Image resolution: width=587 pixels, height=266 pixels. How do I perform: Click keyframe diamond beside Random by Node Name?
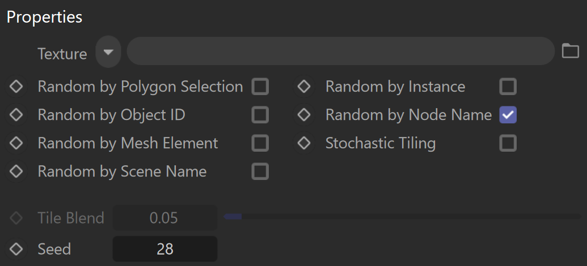pos(303,115)
